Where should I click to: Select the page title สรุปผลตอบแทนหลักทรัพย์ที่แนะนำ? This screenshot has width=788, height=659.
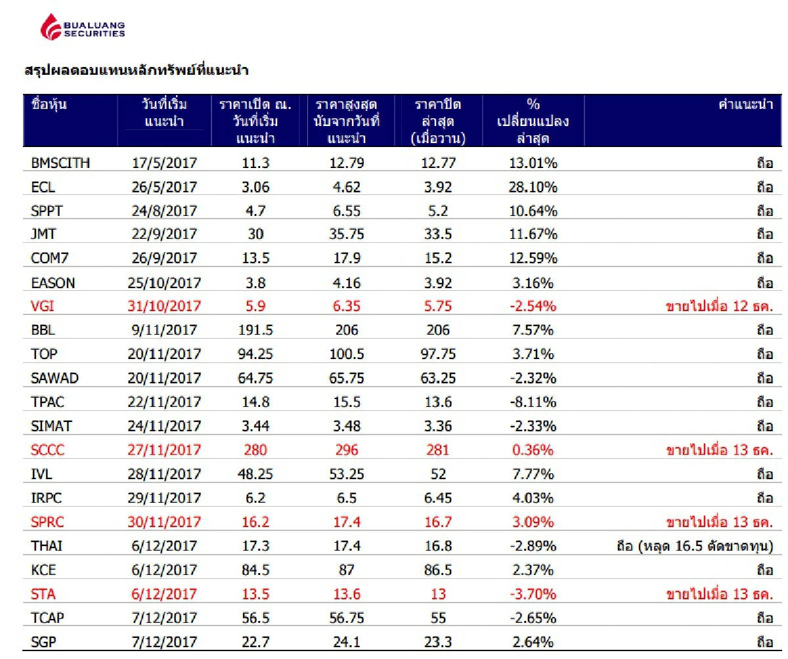[137, 69]
